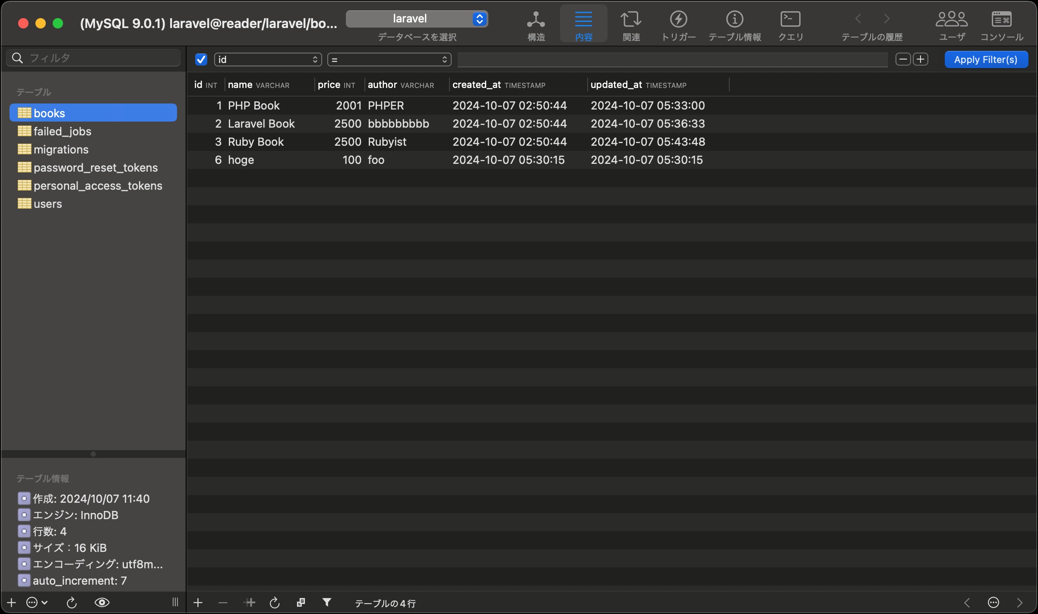Click the filter value text field
The image size is (1038, 614).
click(672, 60)
